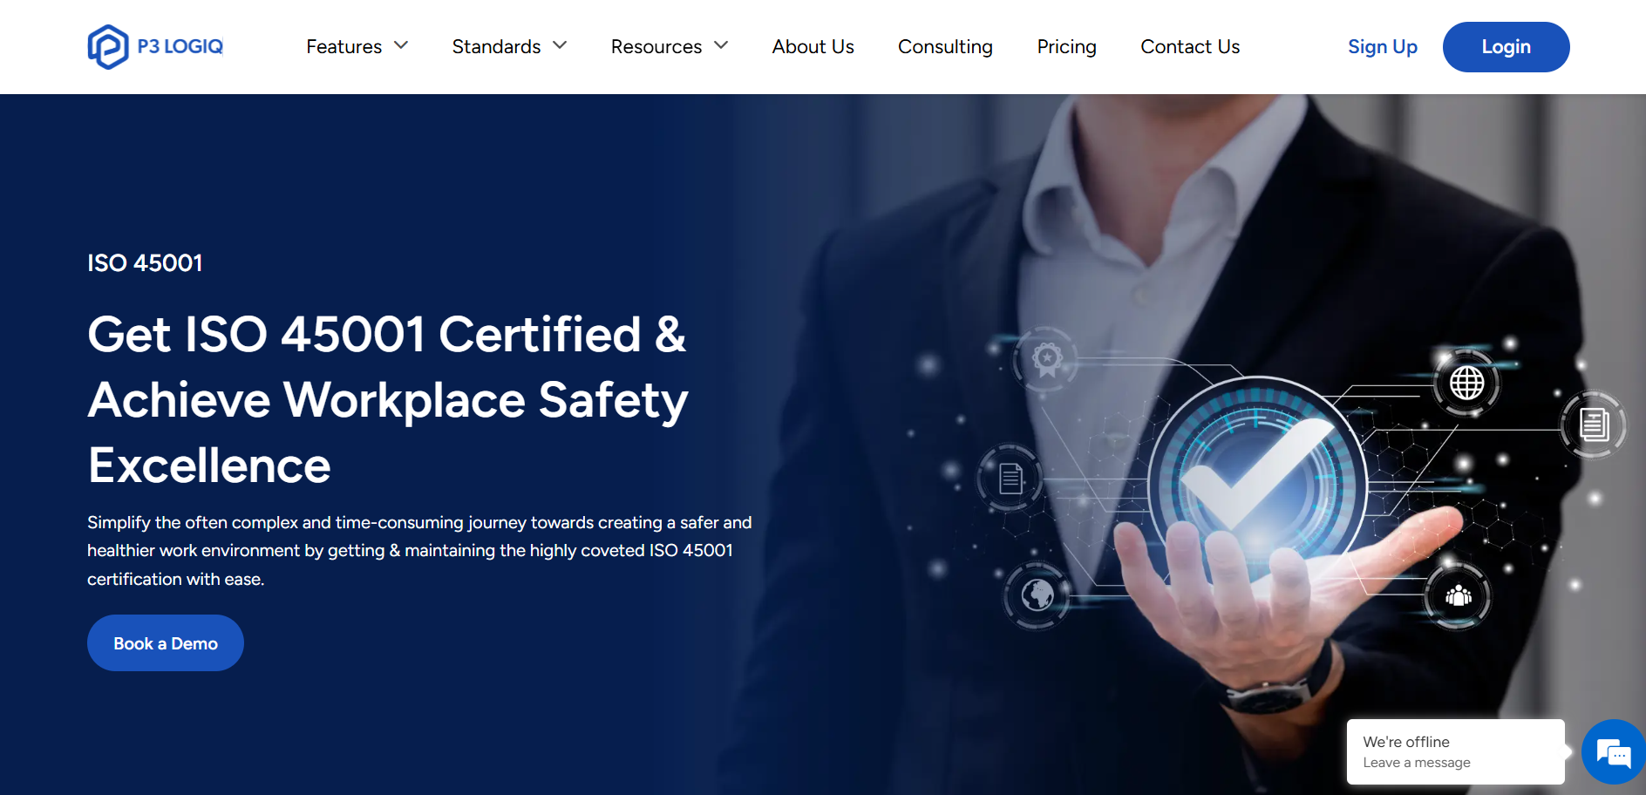
Task: Open the Features menu
Action: 344,46
